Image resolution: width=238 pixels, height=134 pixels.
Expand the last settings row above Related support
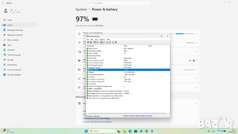(x=197, y=87)
